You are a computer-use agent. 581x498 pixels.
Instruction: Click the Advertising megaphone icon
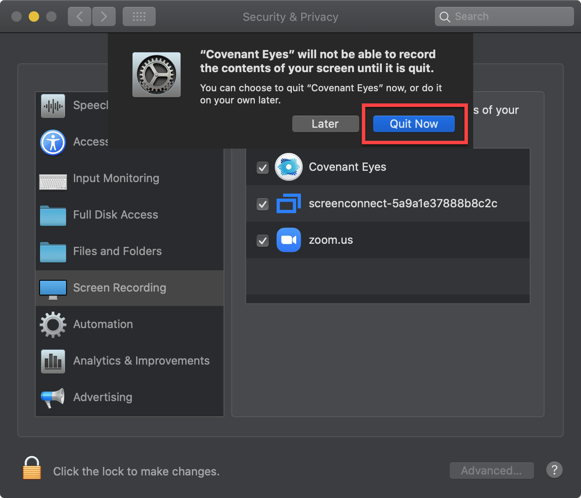53,397
